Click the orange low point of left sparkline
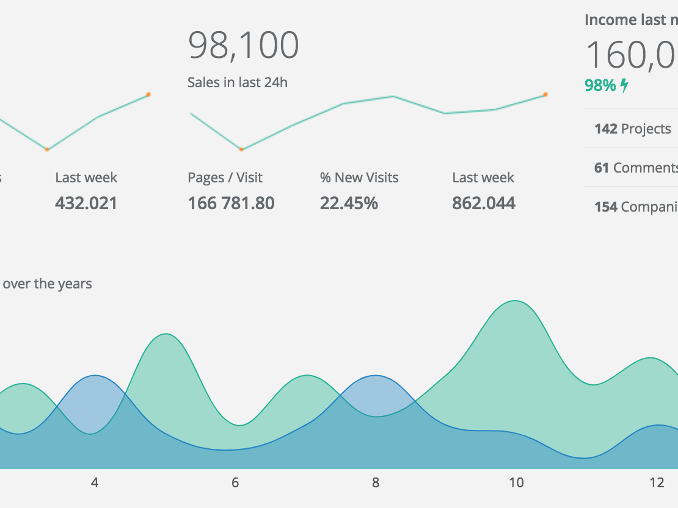This screenshot has width=678, height=508. 47,149
